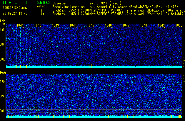Select the L-ch UV5R receiver description line

pos(119,10)
